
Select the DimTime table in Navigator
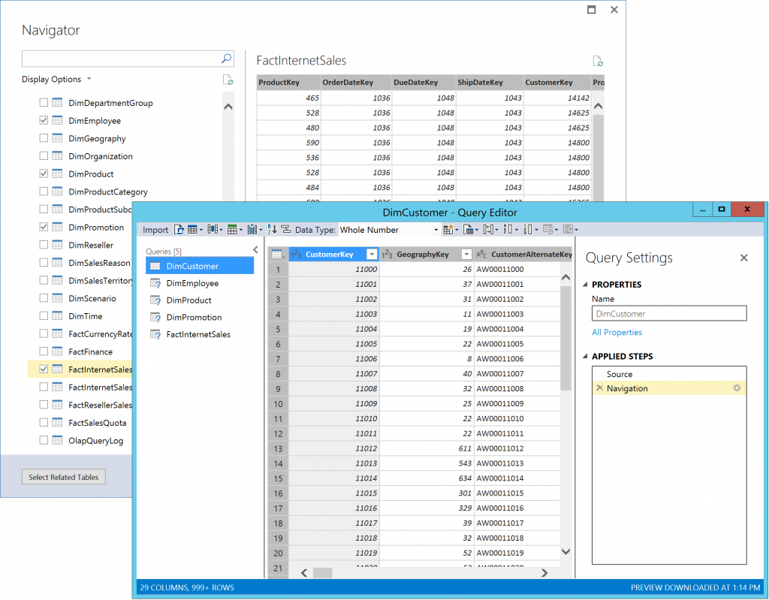[x=86, y=316]
